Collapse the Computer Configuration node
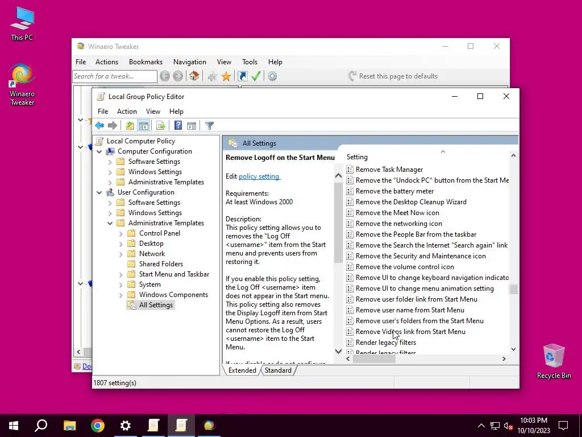 point(99,151)
